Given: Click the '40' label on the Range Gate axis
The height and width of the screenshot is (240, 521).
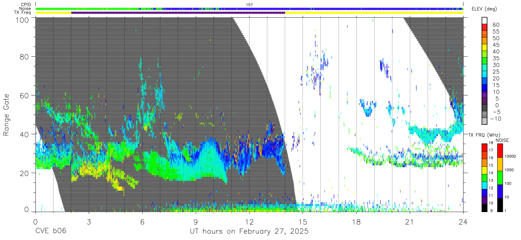Looking at the screenshot, I should [x=25, y=134].
